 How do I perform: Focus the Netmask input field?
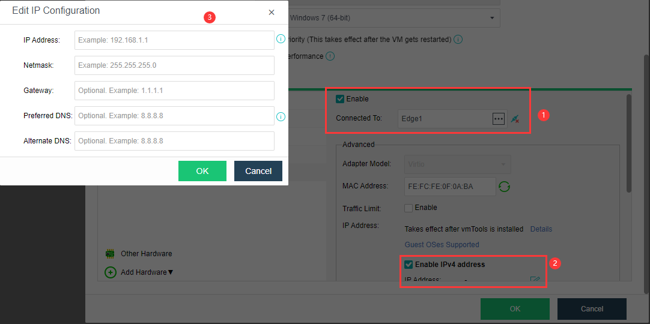tap(175, 65)
